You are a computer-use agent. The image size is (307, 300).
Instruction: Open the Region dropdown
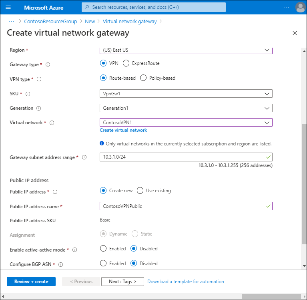click(x=186, y=50)
